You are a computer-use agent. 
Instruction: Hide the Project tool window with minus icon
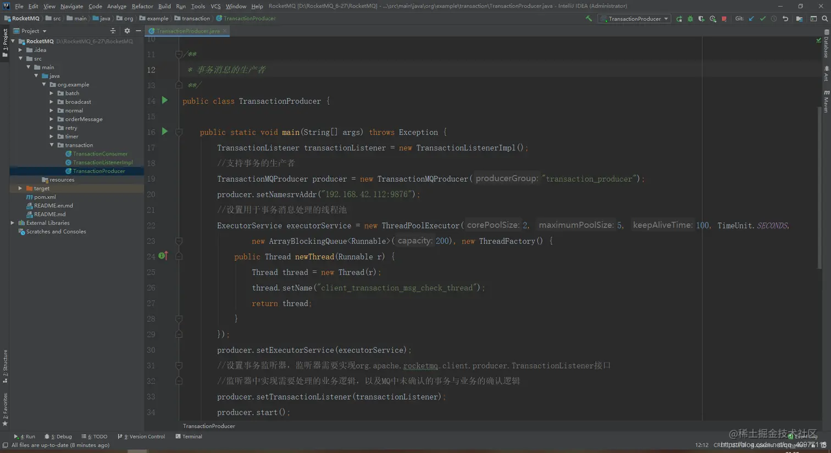tap(138, 31)
